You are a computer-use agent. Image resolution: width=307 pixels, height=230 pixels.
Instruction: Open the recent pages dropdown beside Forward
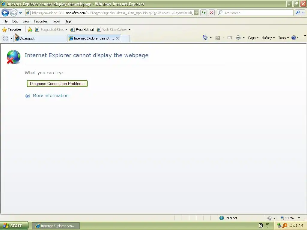(x=20, y=13)
